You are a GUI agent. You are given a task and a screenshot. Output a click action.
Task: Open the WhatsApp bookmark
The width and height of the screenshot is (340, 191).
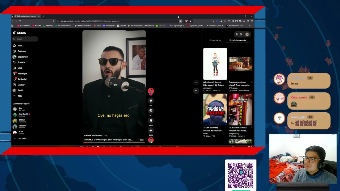click(48, 26)
